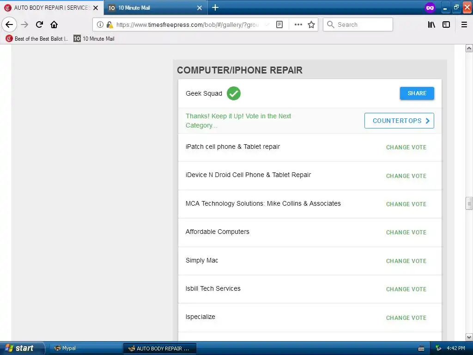Expand the address bar history dropdown arrow
The height and width of the screenshot is (355, 473).
point(267,24)
